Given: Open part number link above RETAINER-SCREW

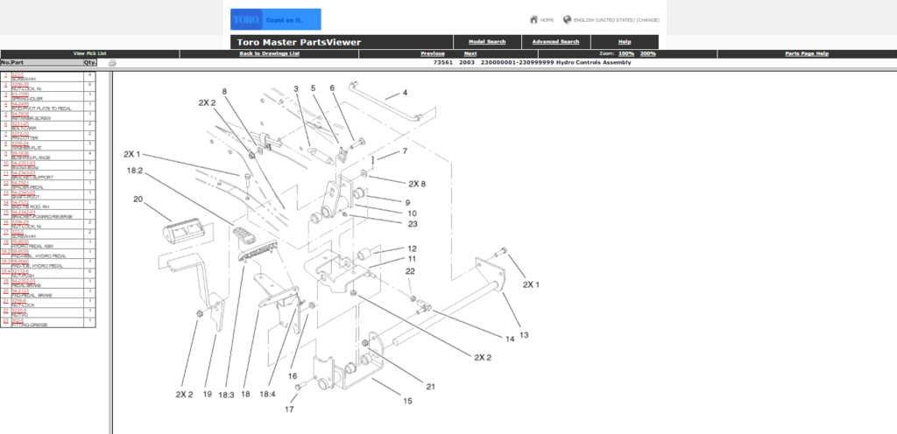Looking at the screenshot, I should 20,114.
